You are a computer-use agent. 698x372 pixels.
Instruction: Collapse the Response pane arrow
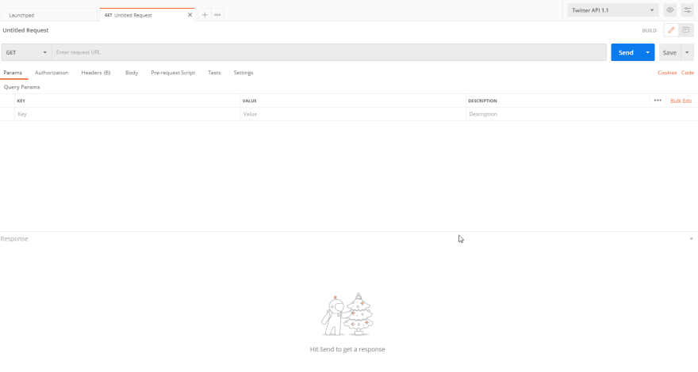pos(691,239)
